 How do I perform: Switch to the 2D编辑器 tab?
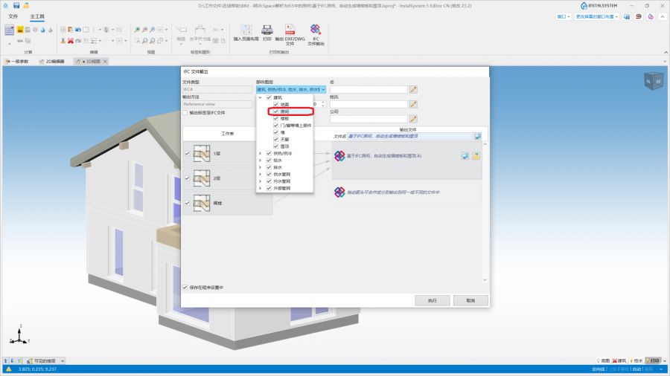coord(54,61)
